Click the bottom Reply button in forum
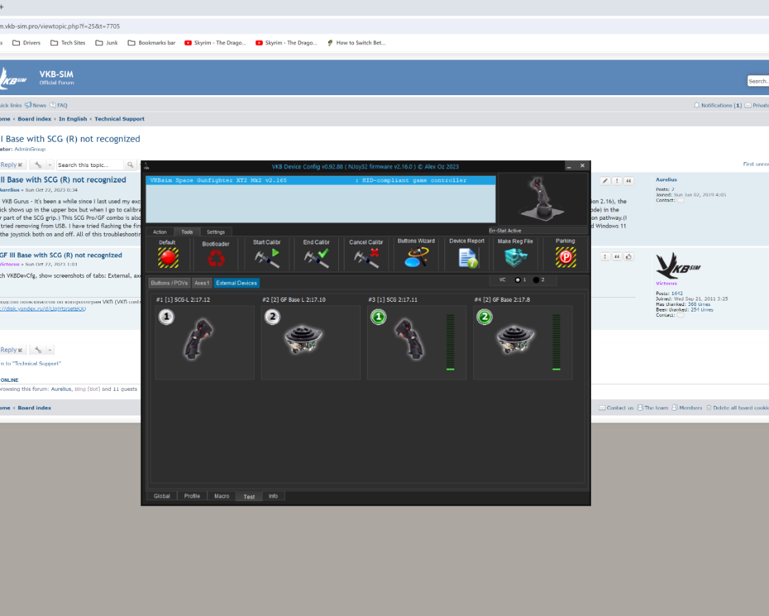This screenshot has height=616, width=769. [x=12, y=350]
